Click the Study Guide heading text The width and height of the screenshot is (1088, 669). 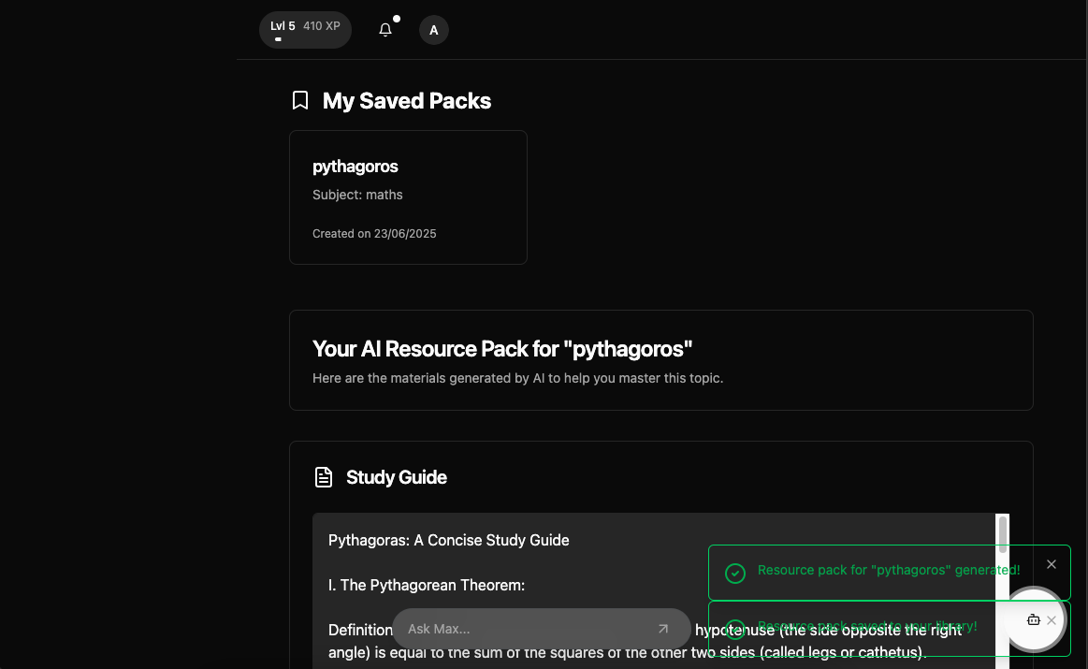(x=397, y=477)
